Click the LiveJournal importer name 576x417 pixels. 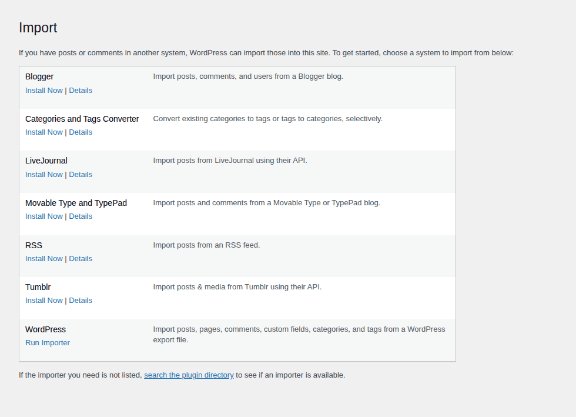46,161
